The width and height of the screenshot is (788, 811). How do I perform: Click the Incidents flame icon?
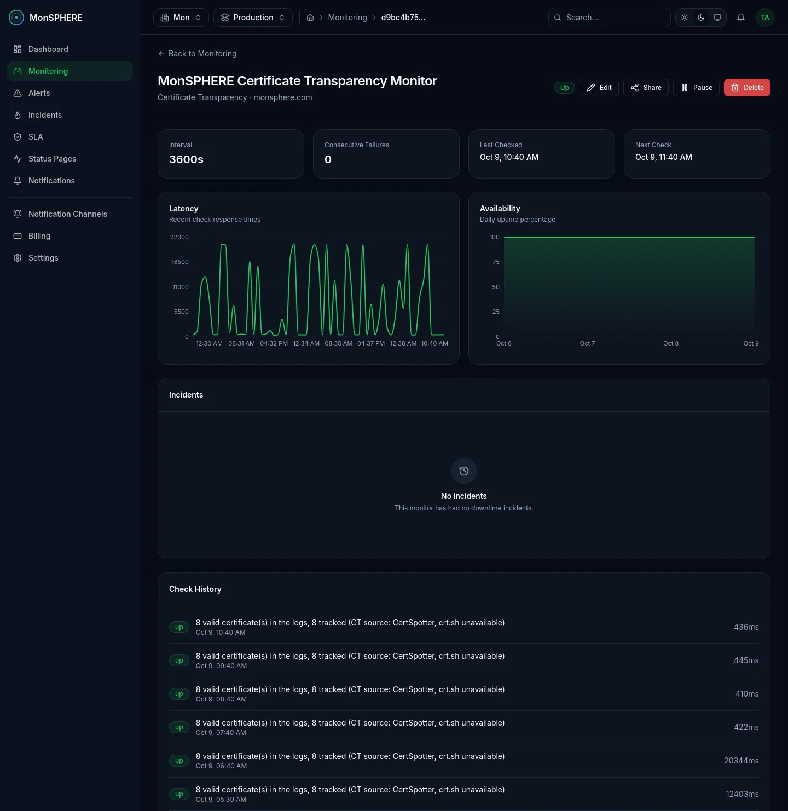click(x=18, y=115)
